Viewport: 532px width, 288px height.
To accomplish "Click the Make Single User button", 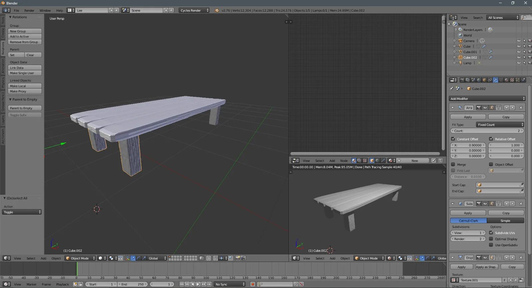I will 25,73.
